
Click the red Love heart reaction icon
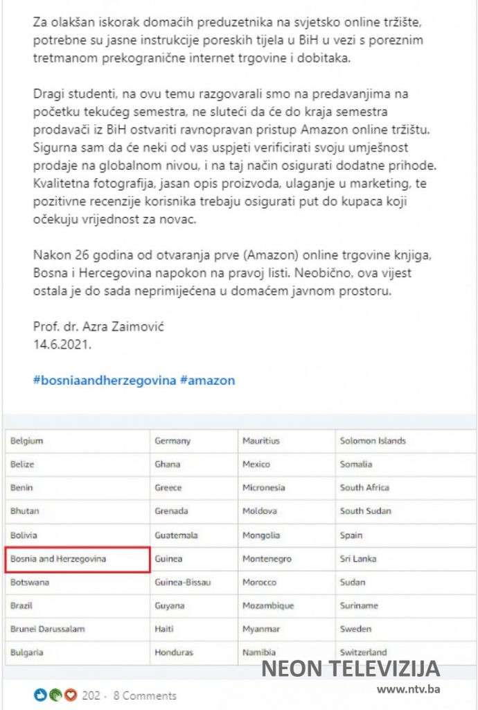70,695
